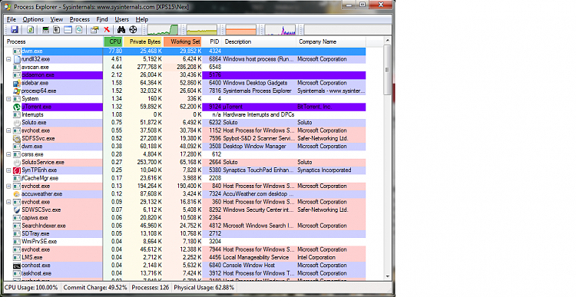Open the View menu
Viewport: 576px width, 297px height.
[57, 19]
